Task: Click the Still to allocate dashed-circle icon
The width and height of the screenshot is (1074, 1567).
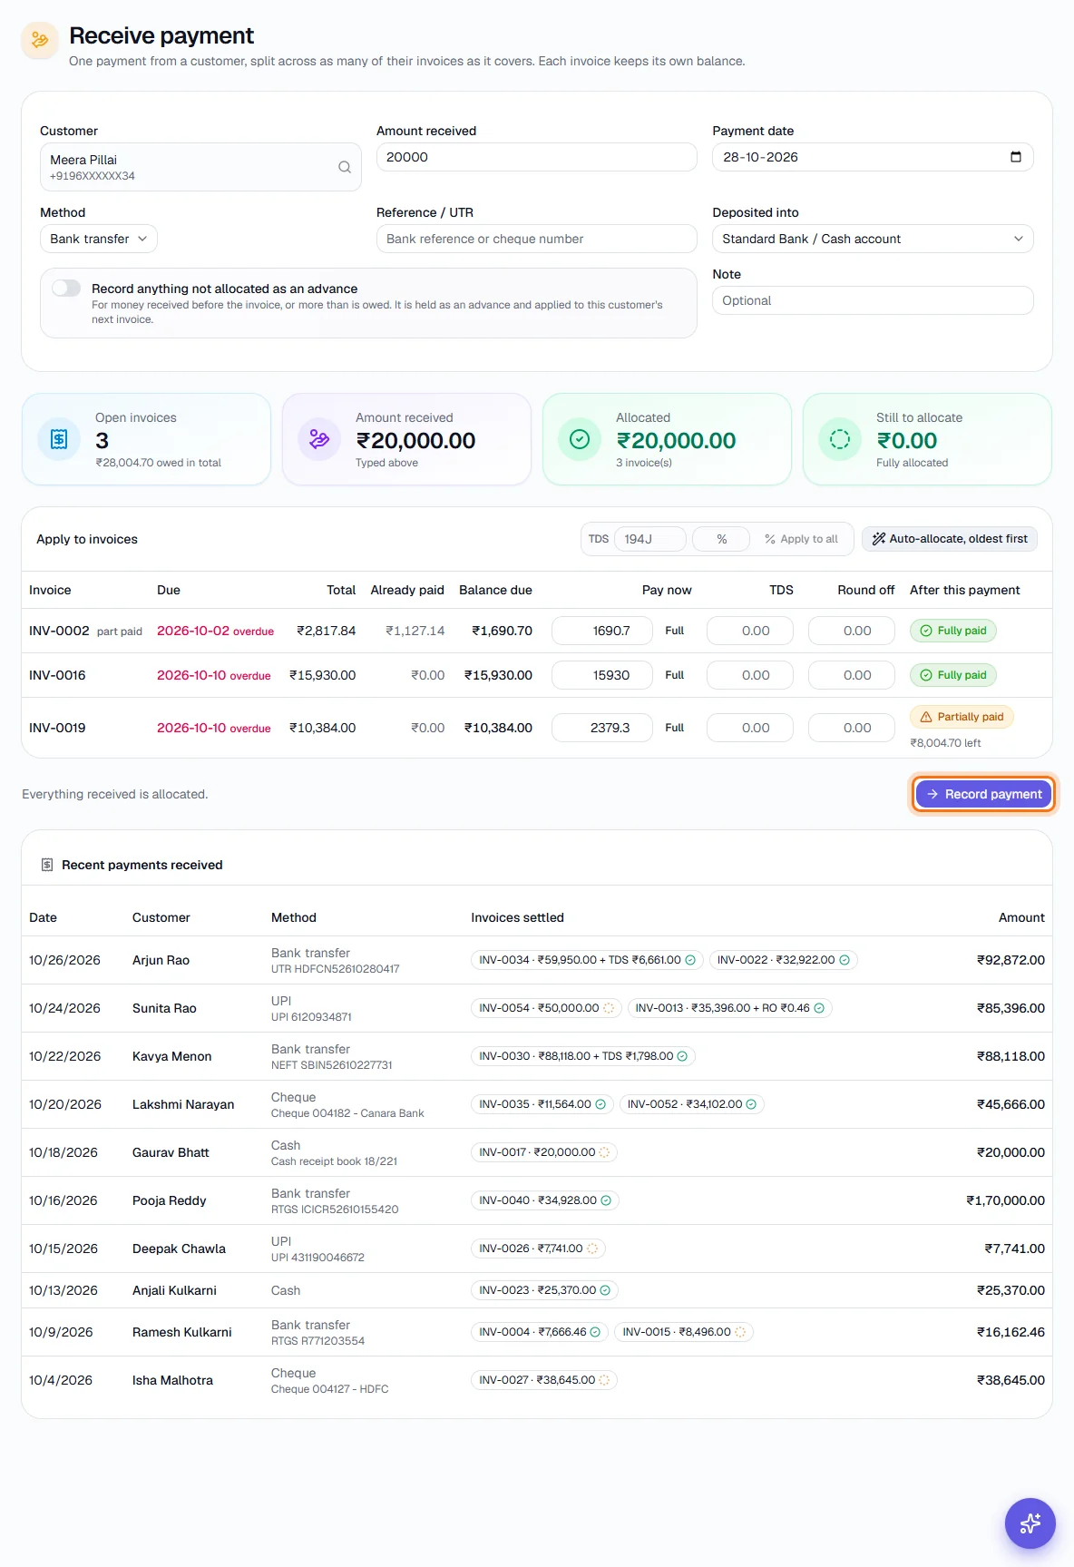Action: tap(840, 439)
